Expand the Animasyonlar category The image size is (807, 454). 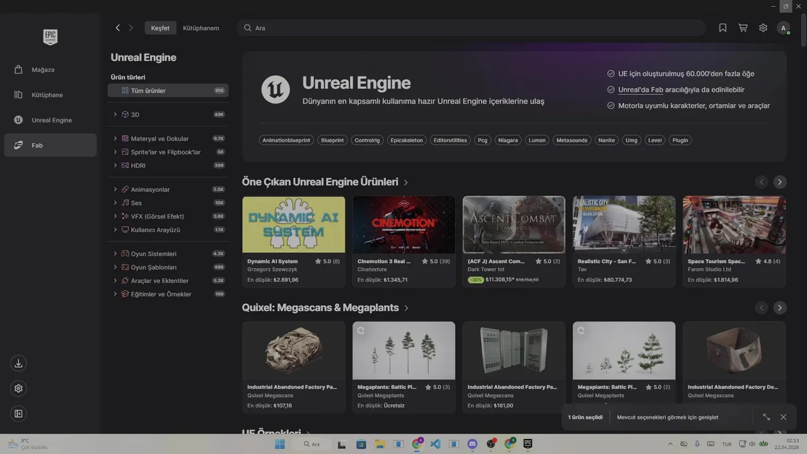[x=115, y=189]
